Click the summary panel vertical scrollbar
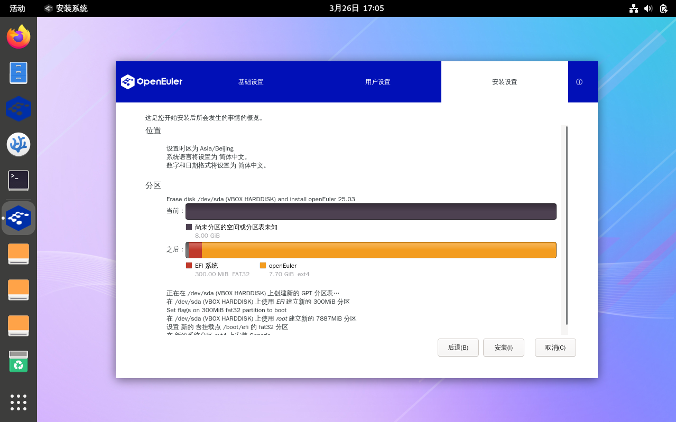The image size is (676, 422). [x=566, y=225]
